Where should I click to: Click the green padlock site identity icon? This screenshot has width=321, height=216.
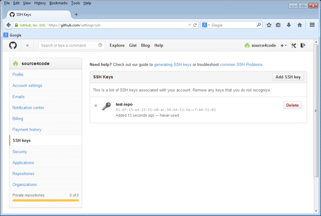[17, 25]
